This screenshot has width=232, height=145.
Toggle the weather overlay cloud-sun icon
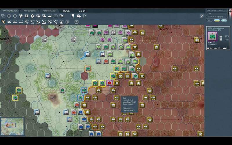click(79, 16)
